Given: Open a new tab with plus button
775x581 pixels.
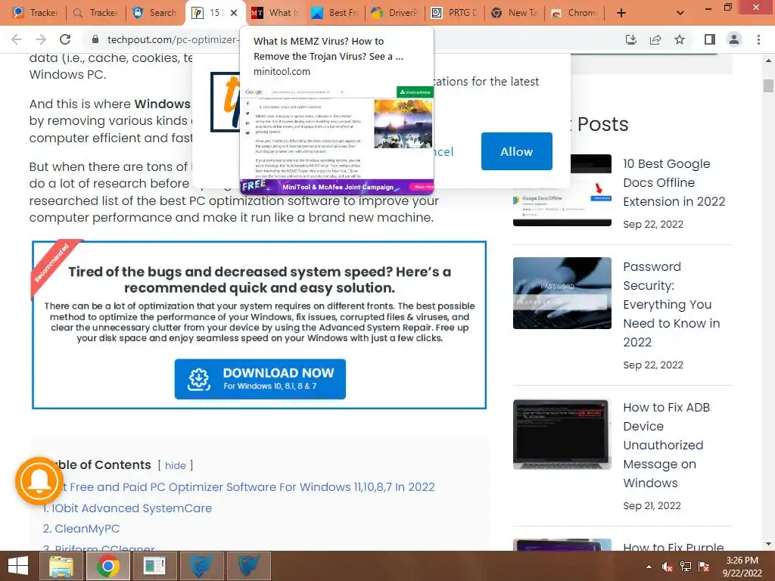Looking at the screenshot, I should pyautogui.click(x=621, y=13).
